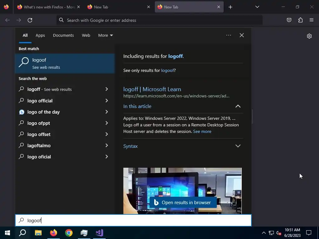Open 'logoff | Microsoft Learn' link
This screenshot has width=319, height=239.
pos(152,89)
